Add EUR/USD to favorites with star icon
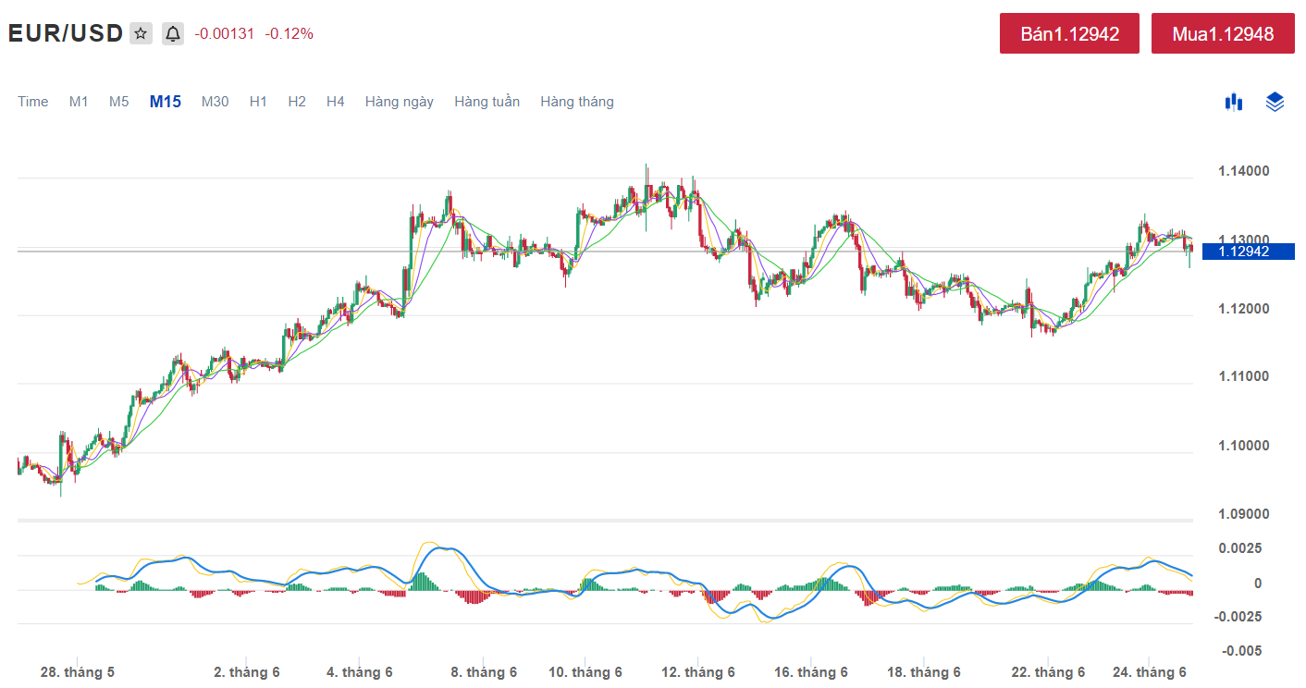Viewport: 1306px width, 688px height. point(141,34)
